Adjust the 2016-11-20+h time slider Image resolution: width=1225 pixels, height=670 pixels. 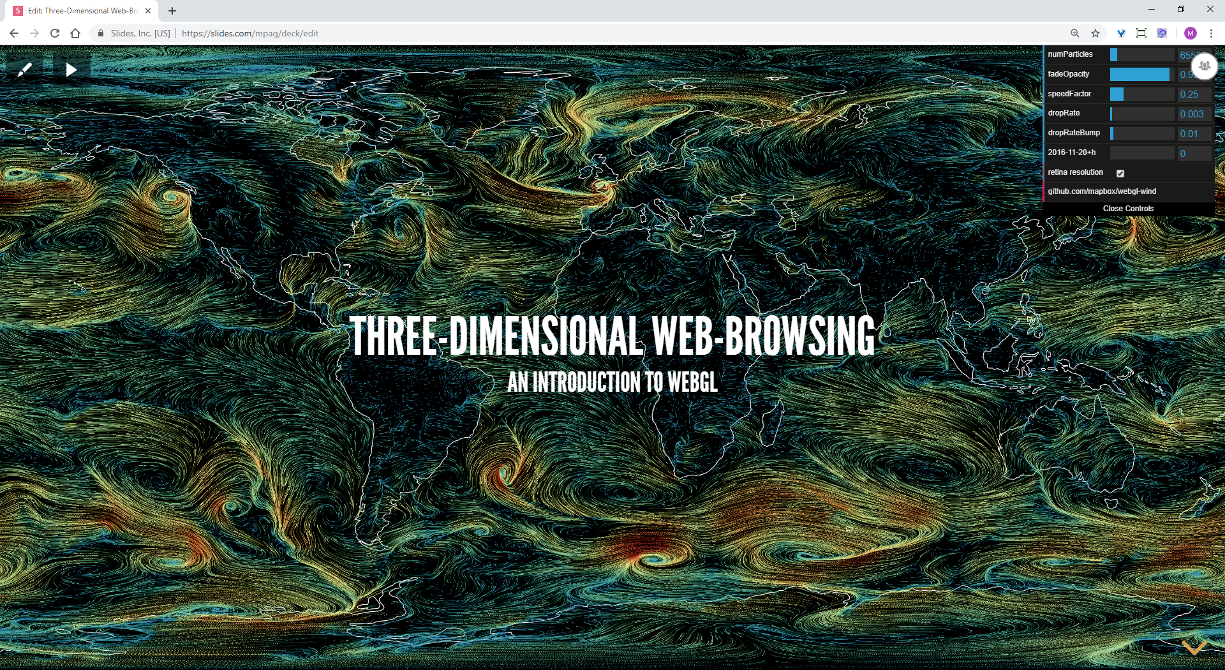coord(1142,153)
